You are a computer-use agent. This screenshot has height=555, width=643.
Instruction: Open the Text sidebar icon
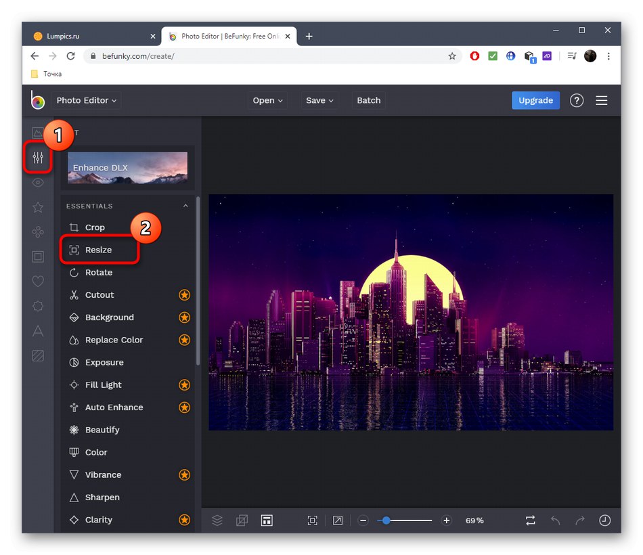[x=38, y=330]
